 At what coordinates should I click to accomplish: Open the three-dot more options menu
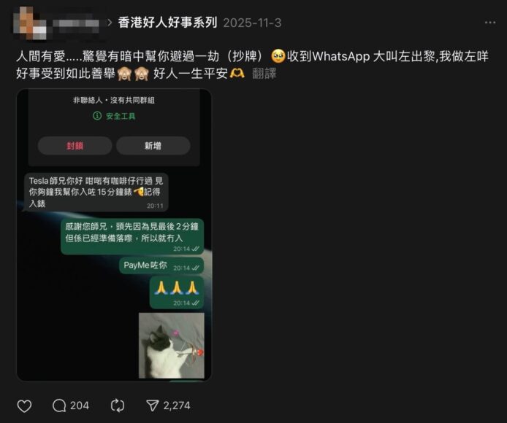(490, 23)
